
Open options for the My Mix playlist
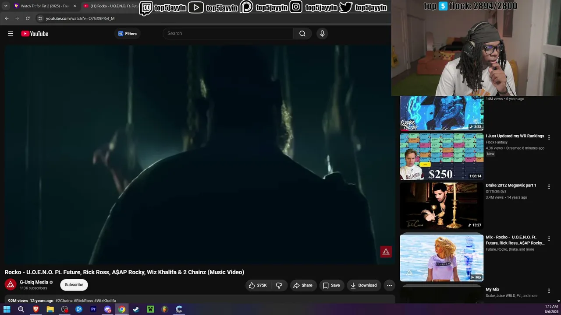pos(549,291)
